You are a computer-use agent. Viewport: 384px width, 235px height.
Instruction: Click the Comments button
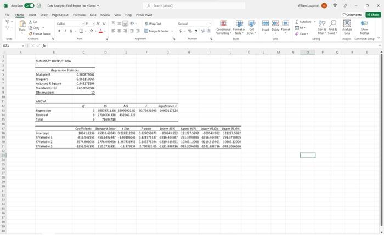click(352, 15)
